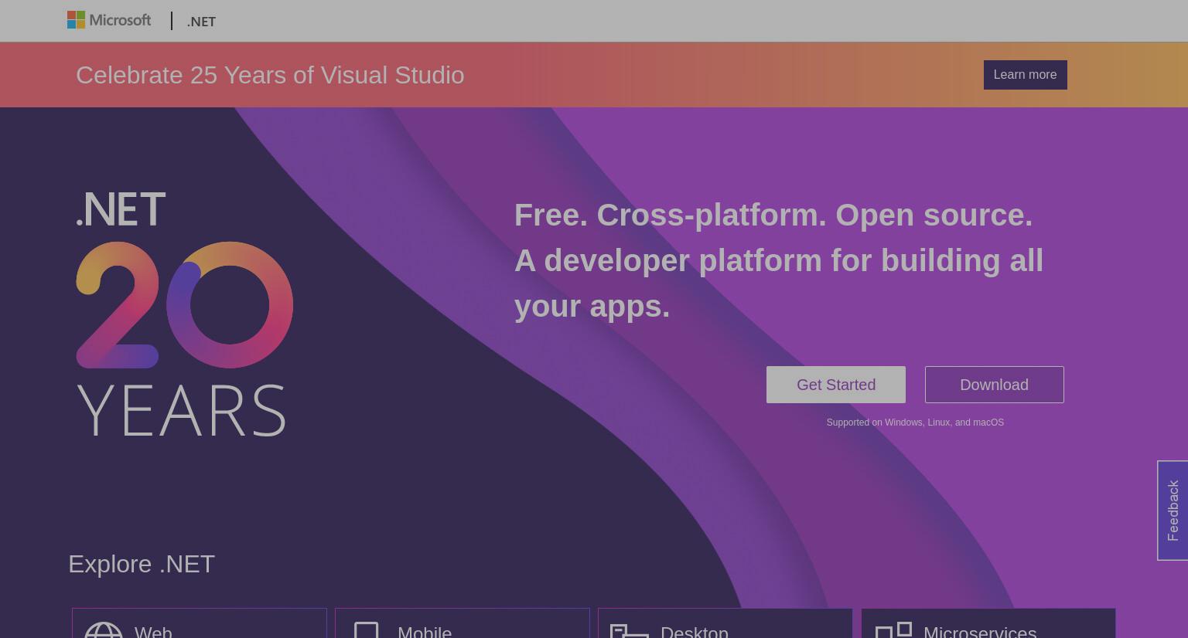Open the Feedback side tab
This screenshot has width=1188, height=638.
point(1173,511)
